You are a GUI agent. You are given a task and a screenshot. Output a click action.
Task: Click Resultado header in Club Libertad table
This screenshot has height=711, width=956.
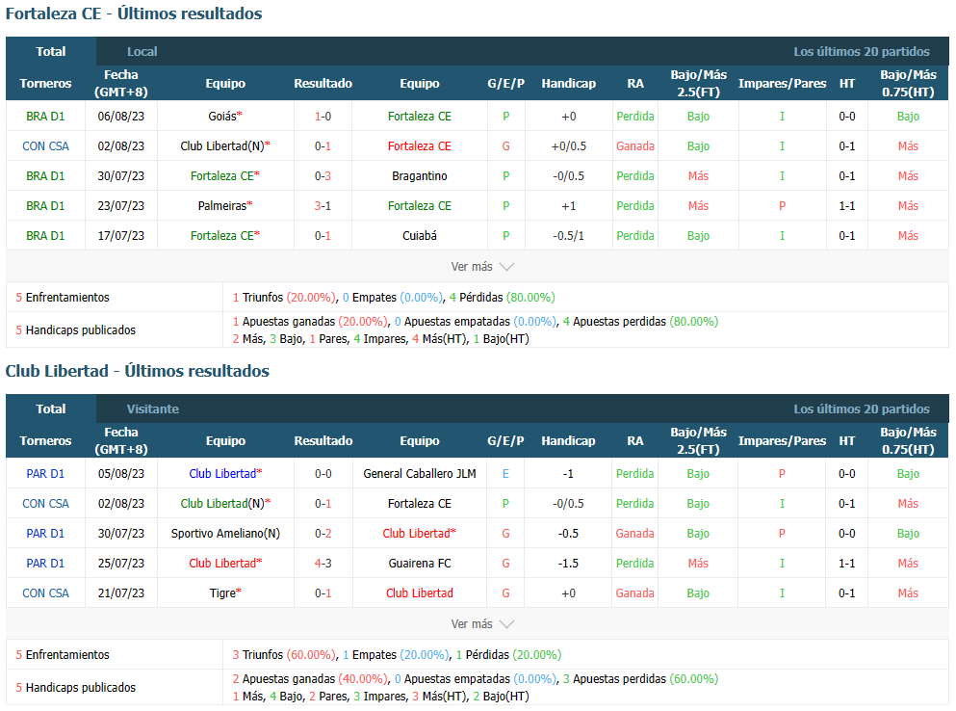[x=323, y=440]
